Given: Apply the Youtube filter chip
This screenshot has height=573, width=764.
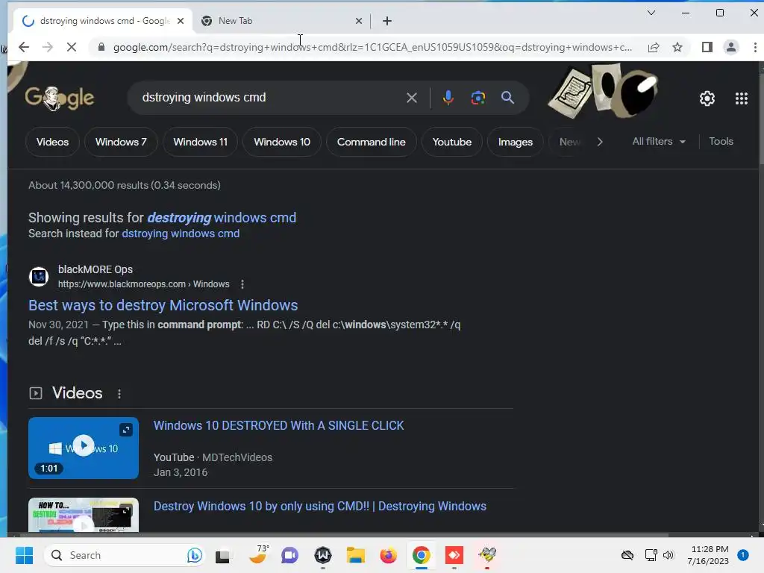Looking at the screenshot, I should (451, 142).
